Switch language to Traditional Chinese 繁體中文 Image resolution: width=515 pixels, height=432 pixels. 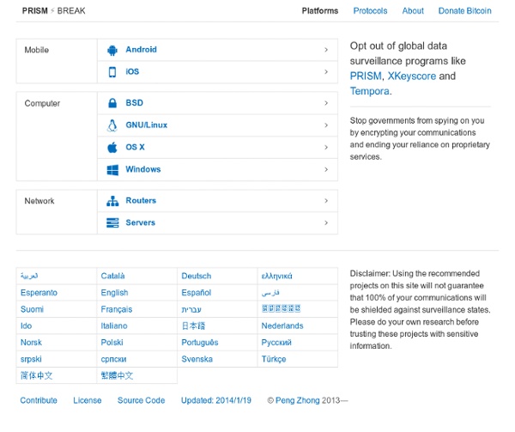pos(117,376)
